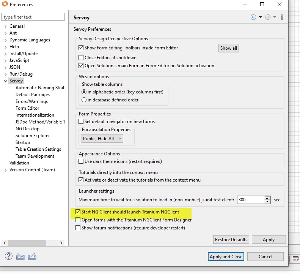Select Automatic Naming Strategy preference page
Image resolution: width=300 pixels, height=275 pixels.
pyautogui.click(x=40, y=88)
